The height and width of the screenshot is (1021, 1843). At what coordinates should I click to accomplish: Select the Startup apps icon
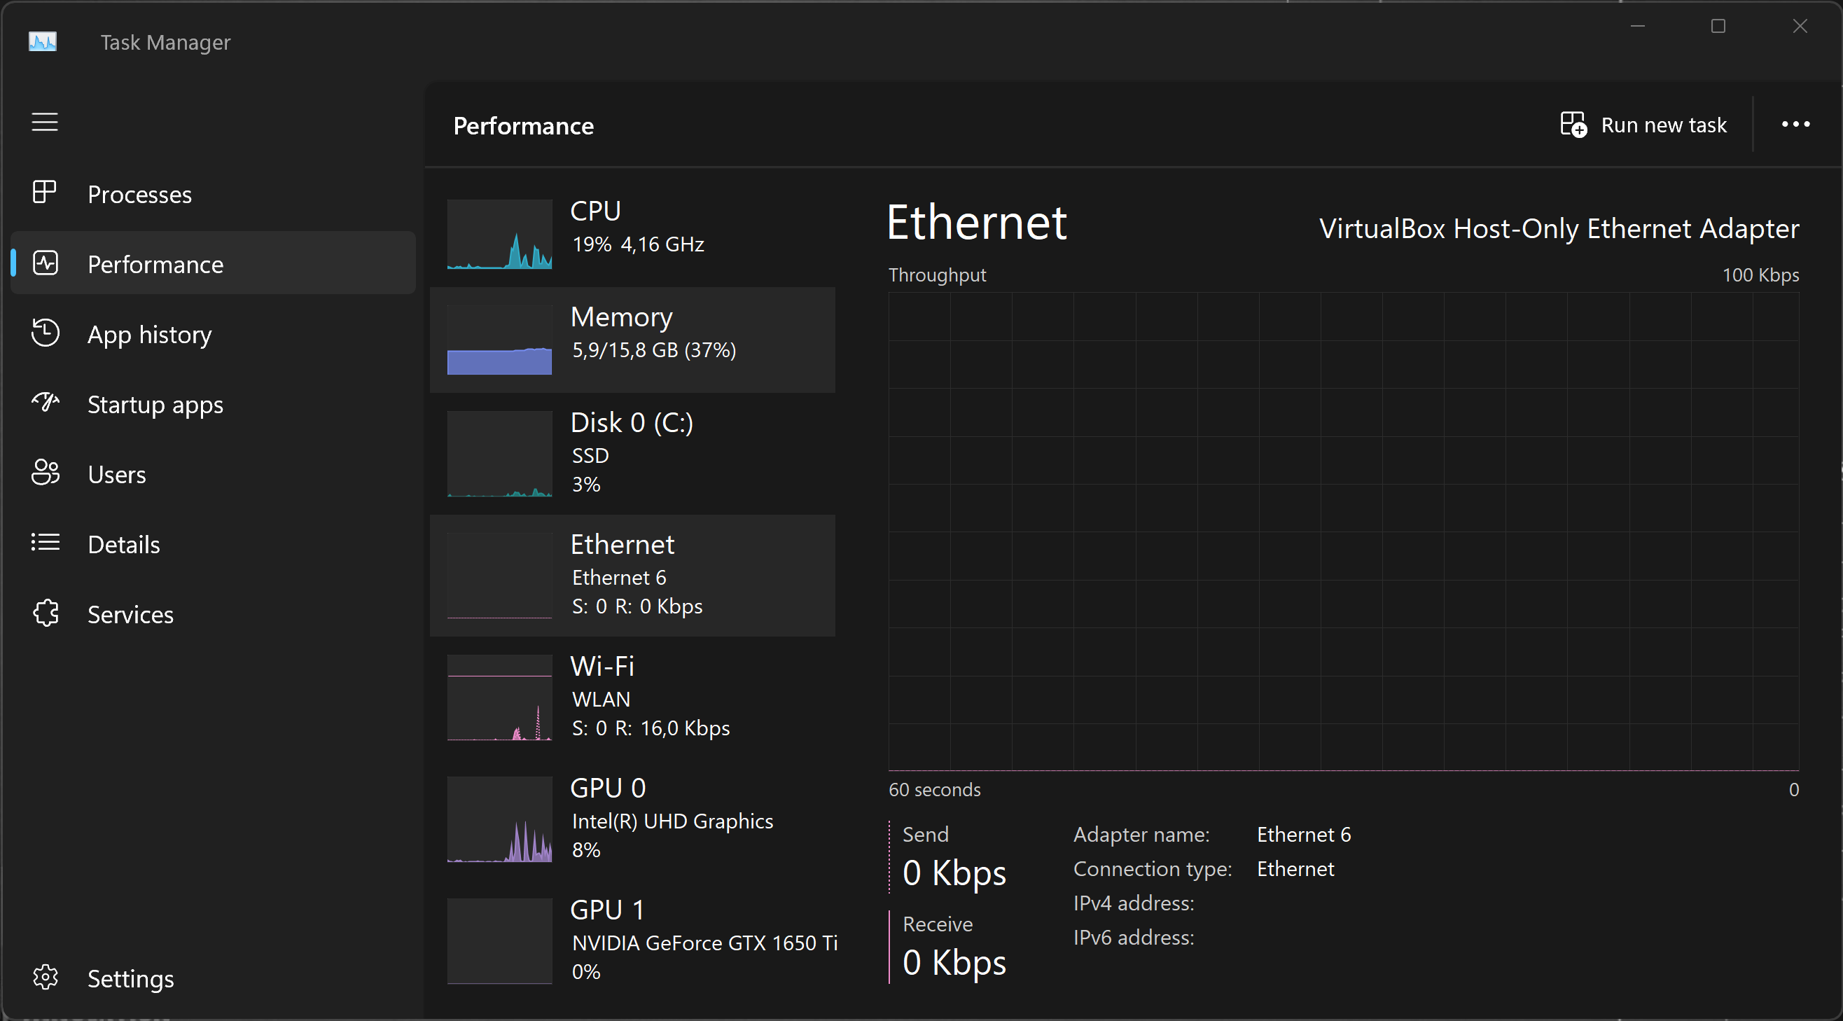[x=44, y=402]
